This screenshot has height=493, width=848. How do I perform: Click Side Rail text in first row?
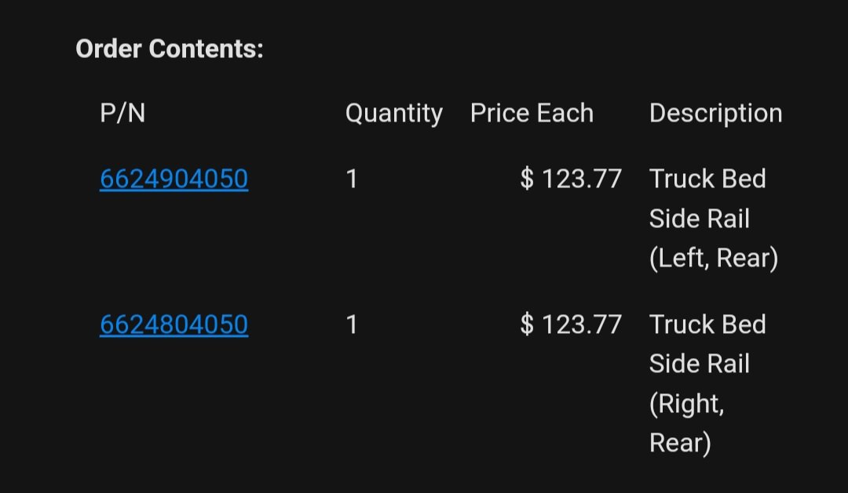coord(700,219)
